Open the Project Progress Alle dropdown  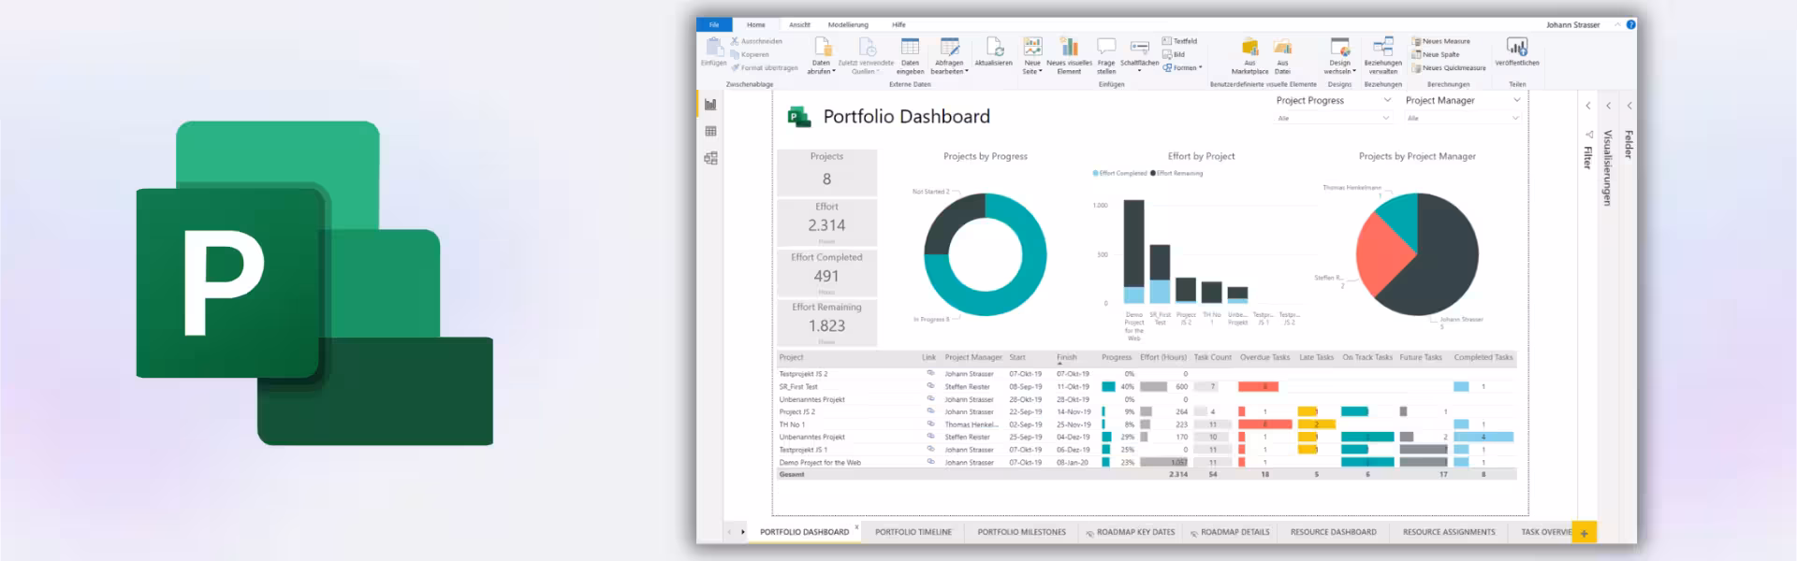(1334, 118)
